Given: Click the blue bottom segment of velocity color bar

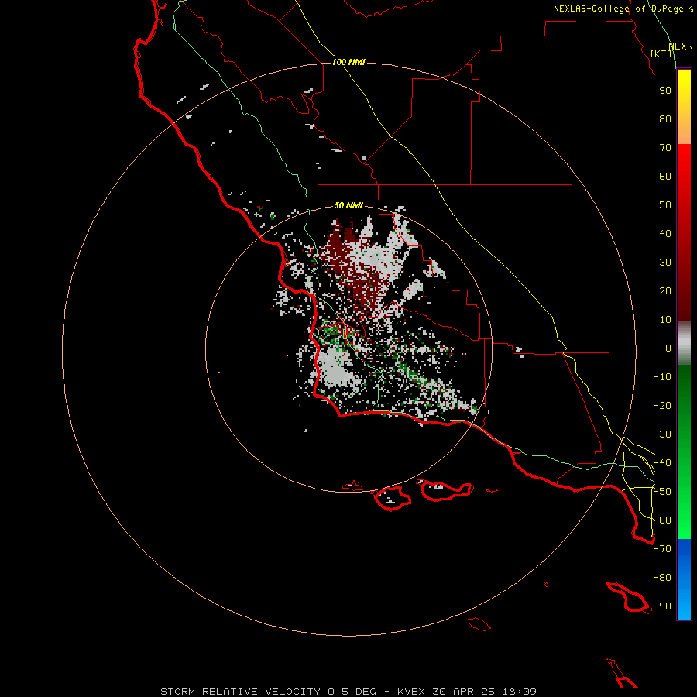Looking at the screenshot, I should tap(684, 579).
